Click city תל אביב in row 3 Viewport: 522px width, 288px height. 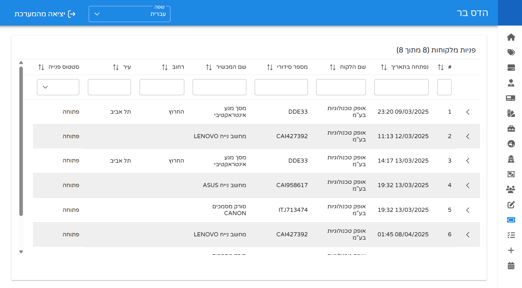120,161
